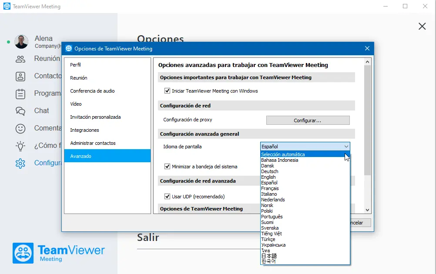
Task: Open Invitación personalizada category
Action: click(x=107, y=117)
